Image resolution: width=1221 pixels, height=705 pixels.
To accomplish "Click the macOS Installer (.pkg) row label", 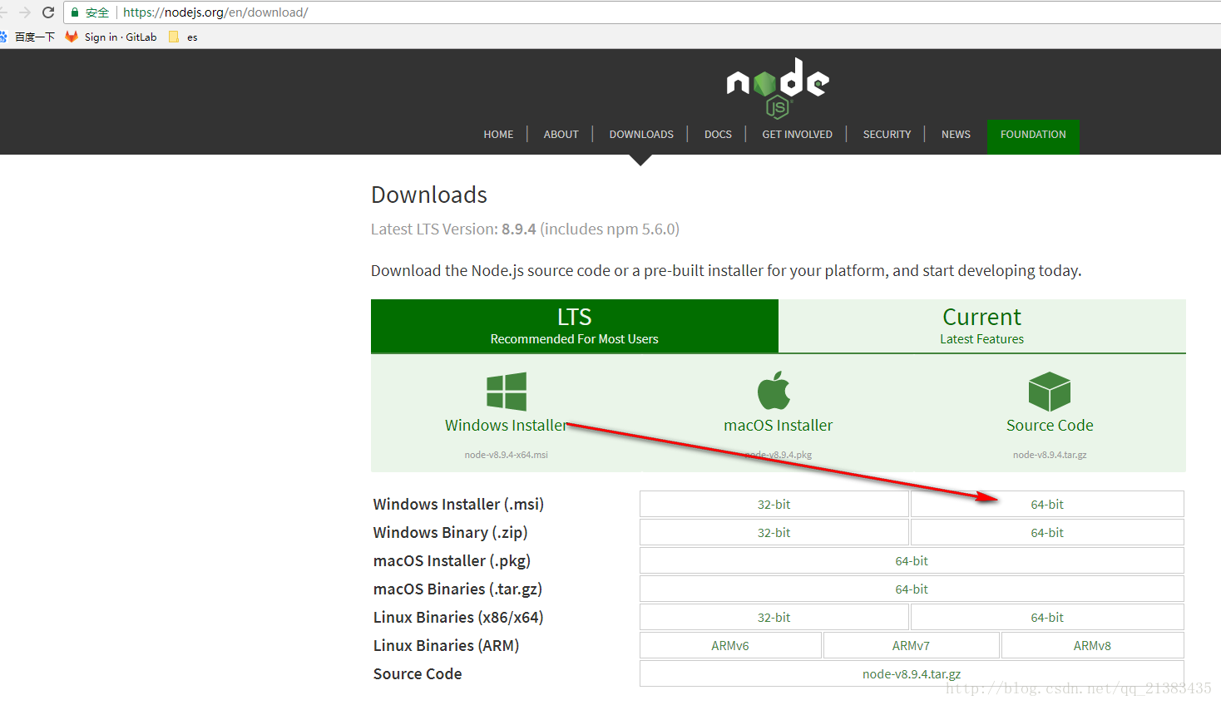I will pyautogui.click(x=452, y=561).
